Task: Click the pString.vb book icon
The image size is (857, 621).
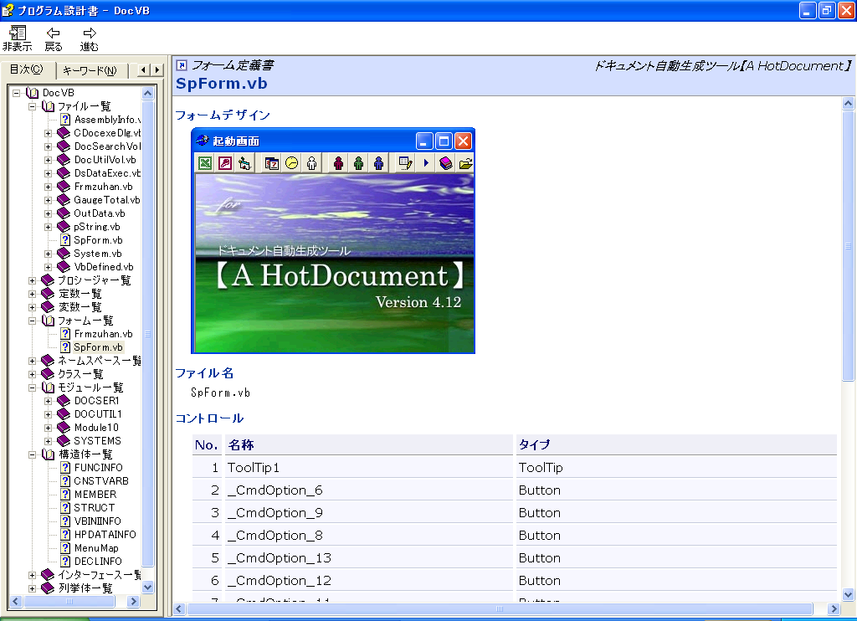Action: [x=64, y=227]
